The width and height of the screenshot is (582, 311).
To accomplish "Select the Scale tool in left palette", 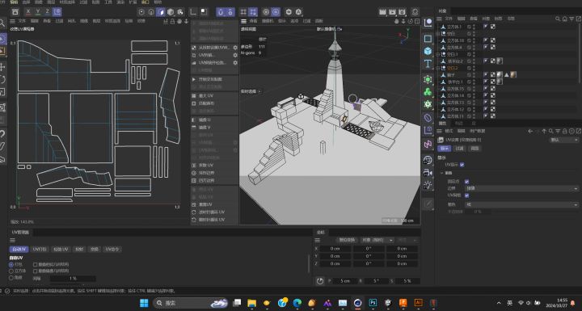I will [2, 91].
